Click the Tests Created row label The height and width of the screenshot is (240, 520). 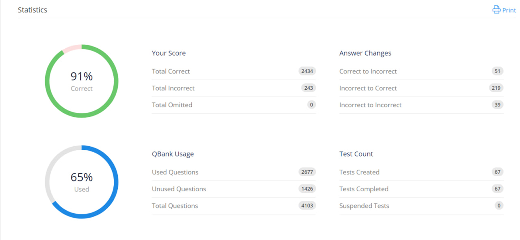(x=359, y=172)
